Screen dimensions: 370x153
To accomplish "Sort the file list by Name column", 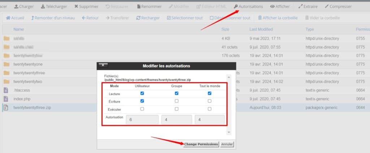I will [x=19, y=29].
